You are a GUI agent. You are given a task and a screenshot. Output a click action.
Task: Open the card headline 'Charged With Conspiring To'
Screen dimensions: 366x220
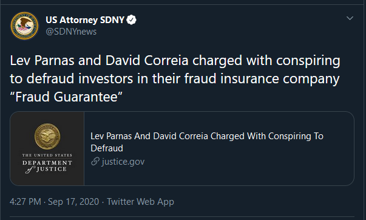pos(267,136)
